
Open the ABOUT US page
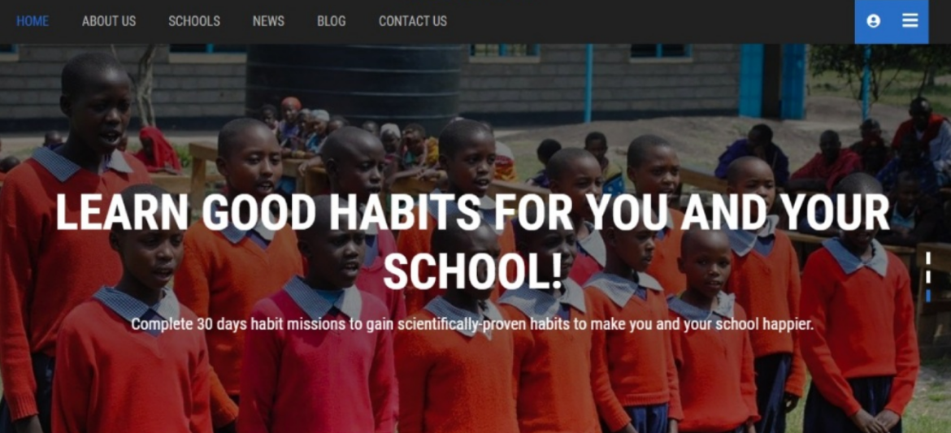109,21
